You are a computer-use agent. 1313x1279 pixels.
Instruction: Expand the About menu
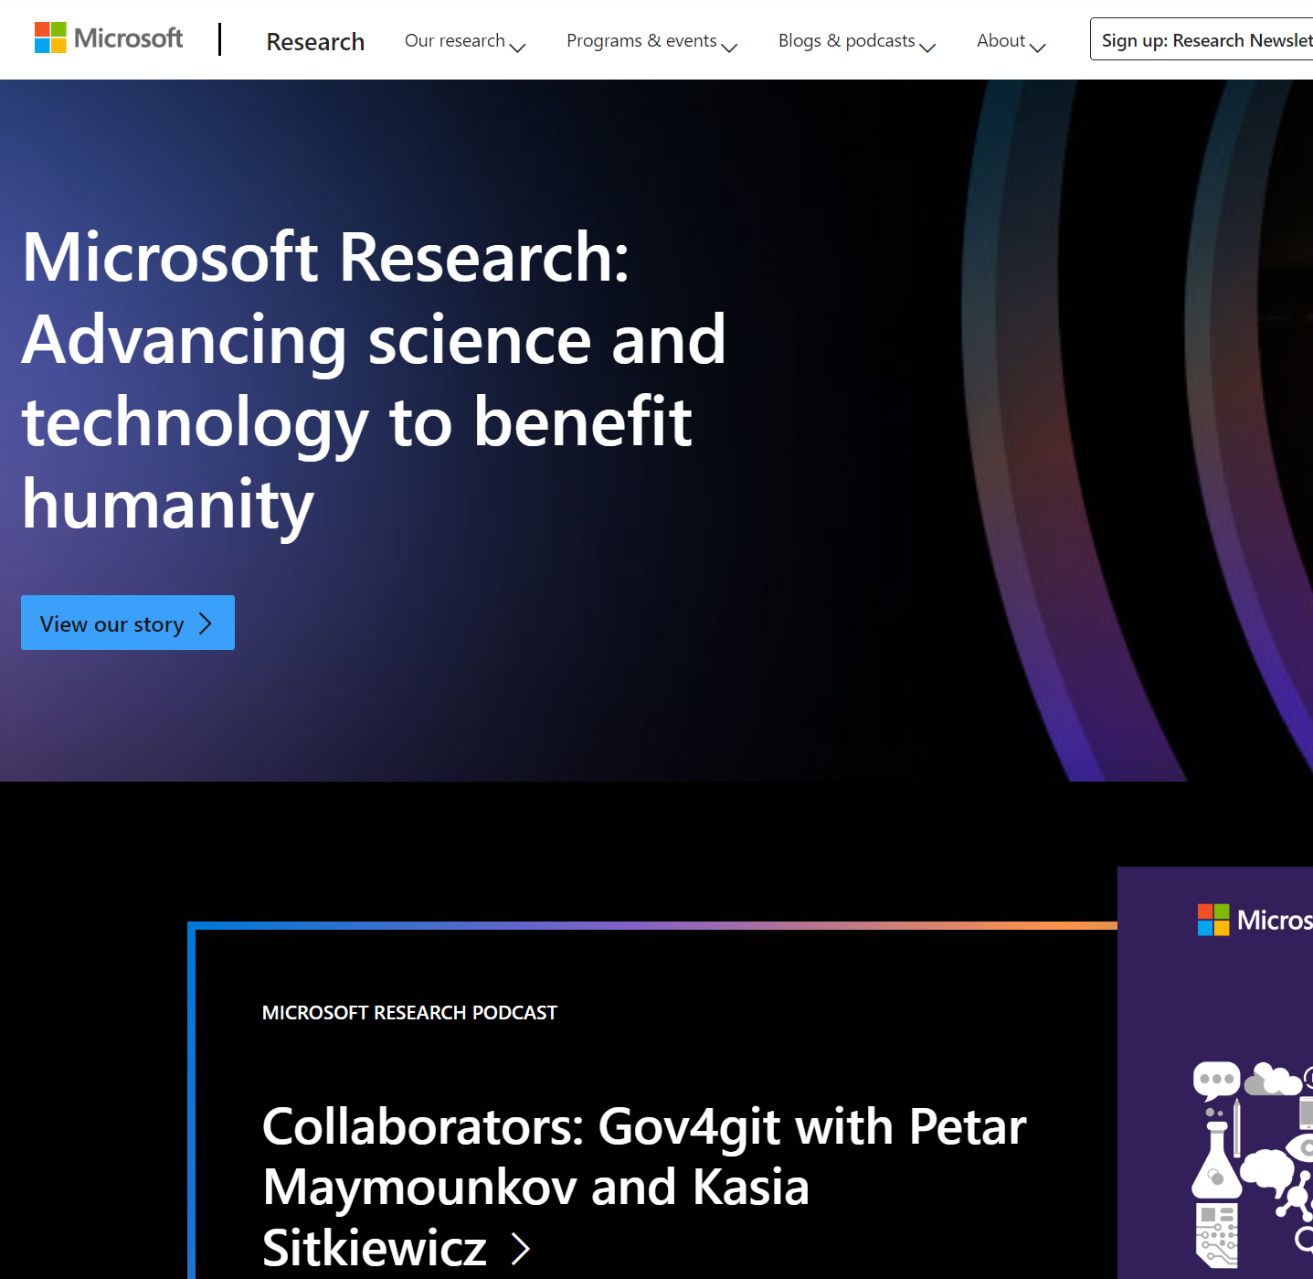[x=1011, y=41]
